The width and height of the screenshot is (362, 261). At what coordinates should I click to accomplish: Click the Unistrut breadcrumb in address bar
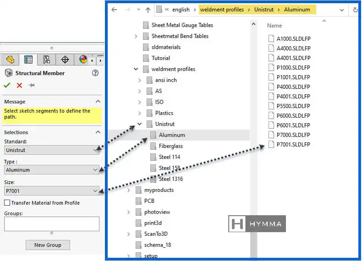point(264,10)
